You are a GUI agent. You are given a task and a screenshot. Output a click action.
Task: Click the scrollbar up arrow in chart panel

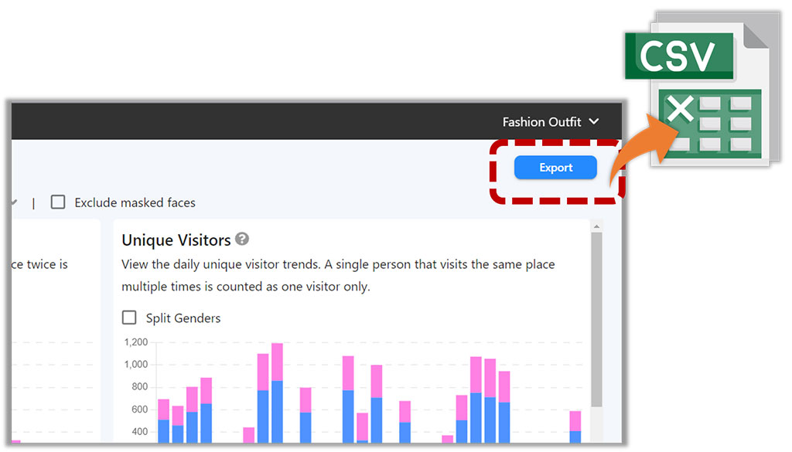(x=596, y=226)
